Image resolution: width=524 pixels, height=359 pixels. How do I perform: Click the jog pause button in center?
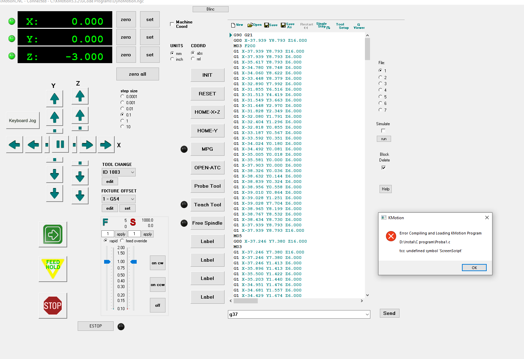(x=60, y=145)
